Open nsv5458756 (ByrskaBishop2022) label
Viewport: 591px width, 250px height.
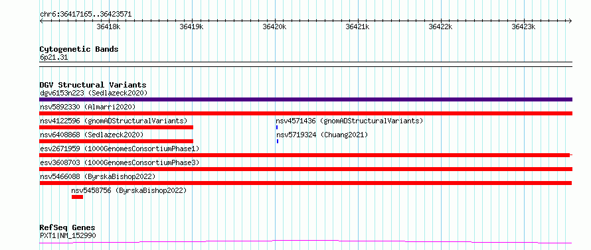coord(129,190)
